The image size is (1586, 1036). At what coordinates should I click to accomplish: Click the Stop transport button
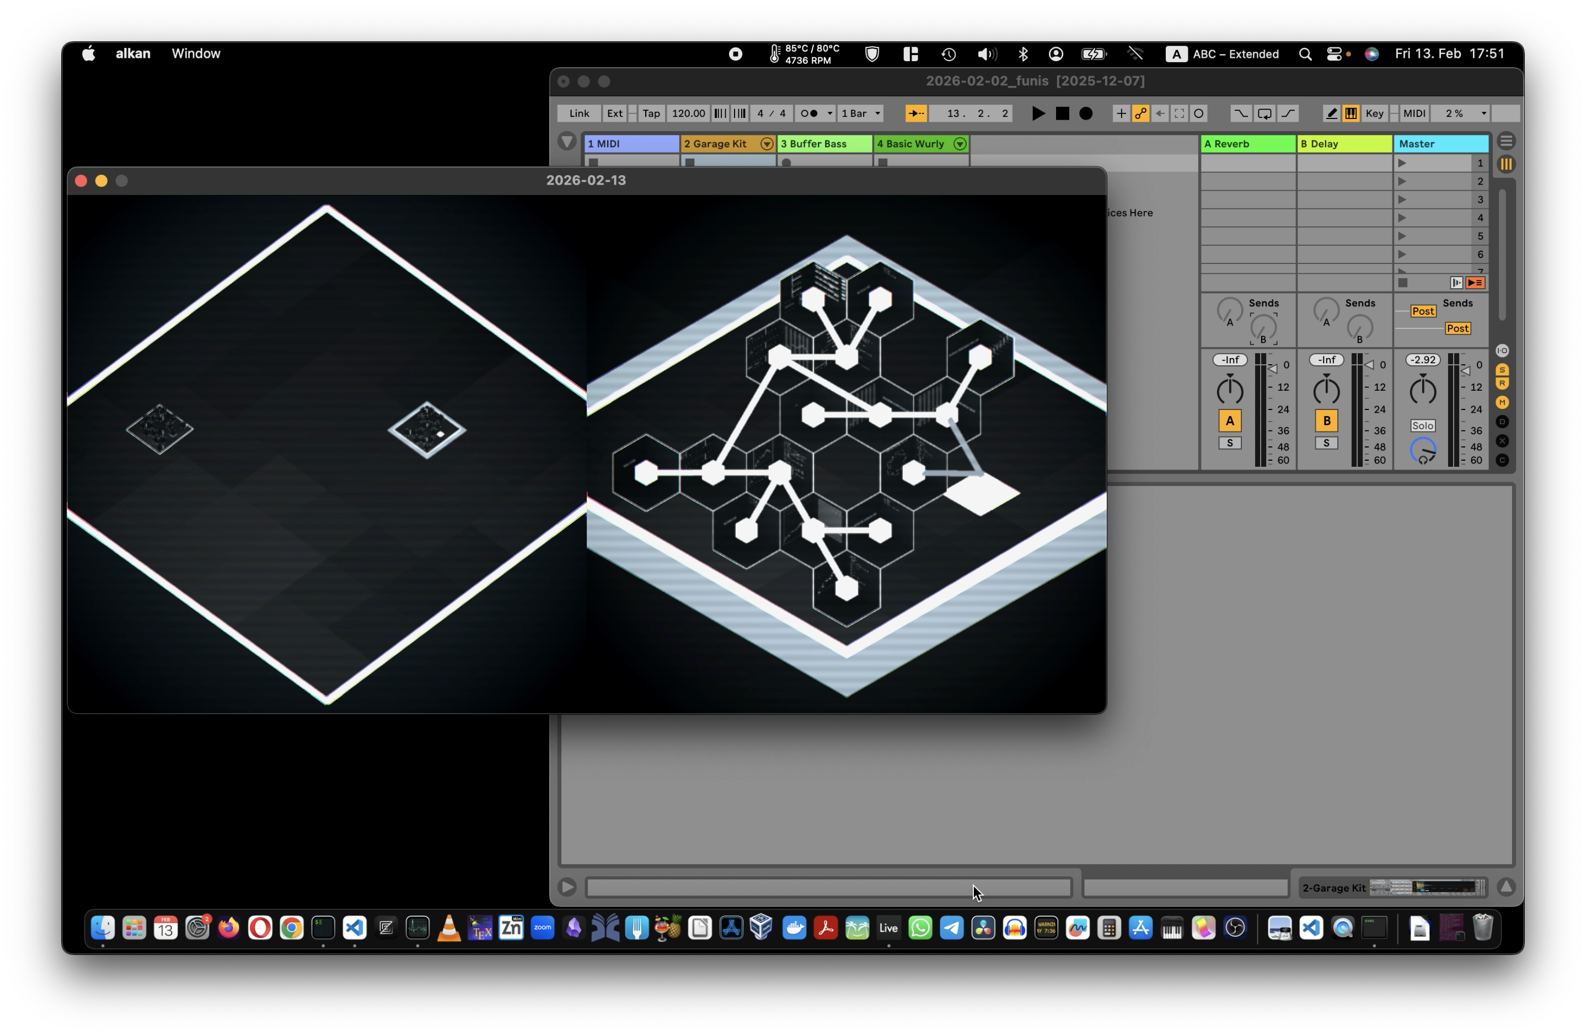1062,114
